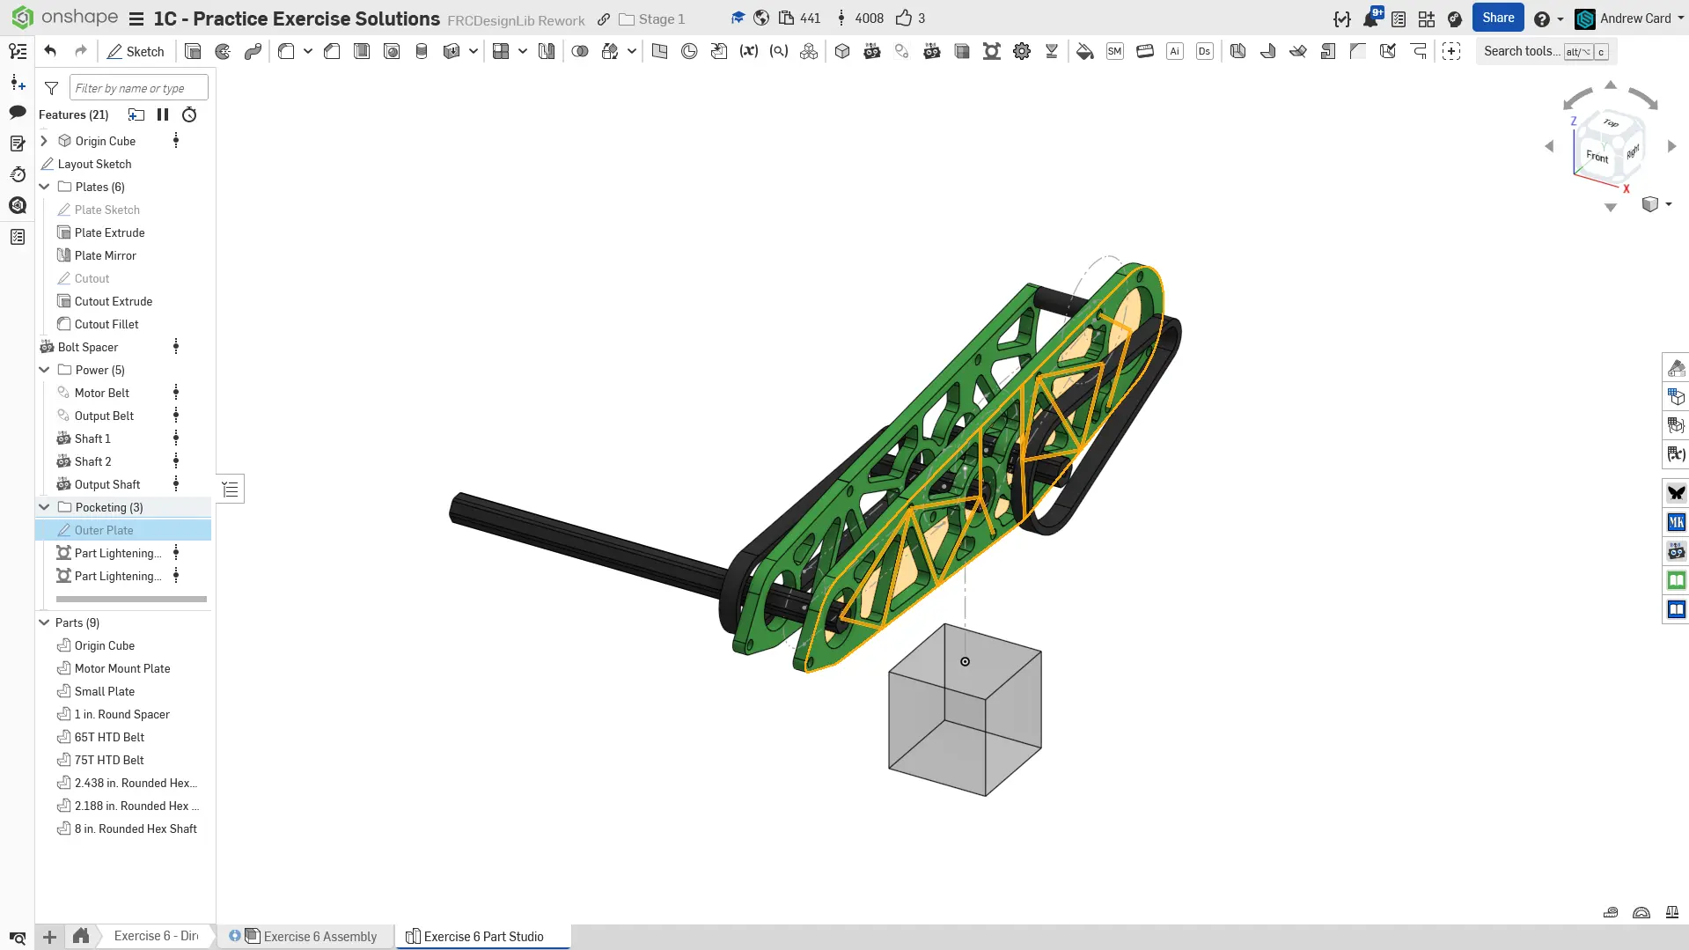Viewport: 1689px width, 950px height.
Task: Select the Revolve tool
Action: [223, 51]
